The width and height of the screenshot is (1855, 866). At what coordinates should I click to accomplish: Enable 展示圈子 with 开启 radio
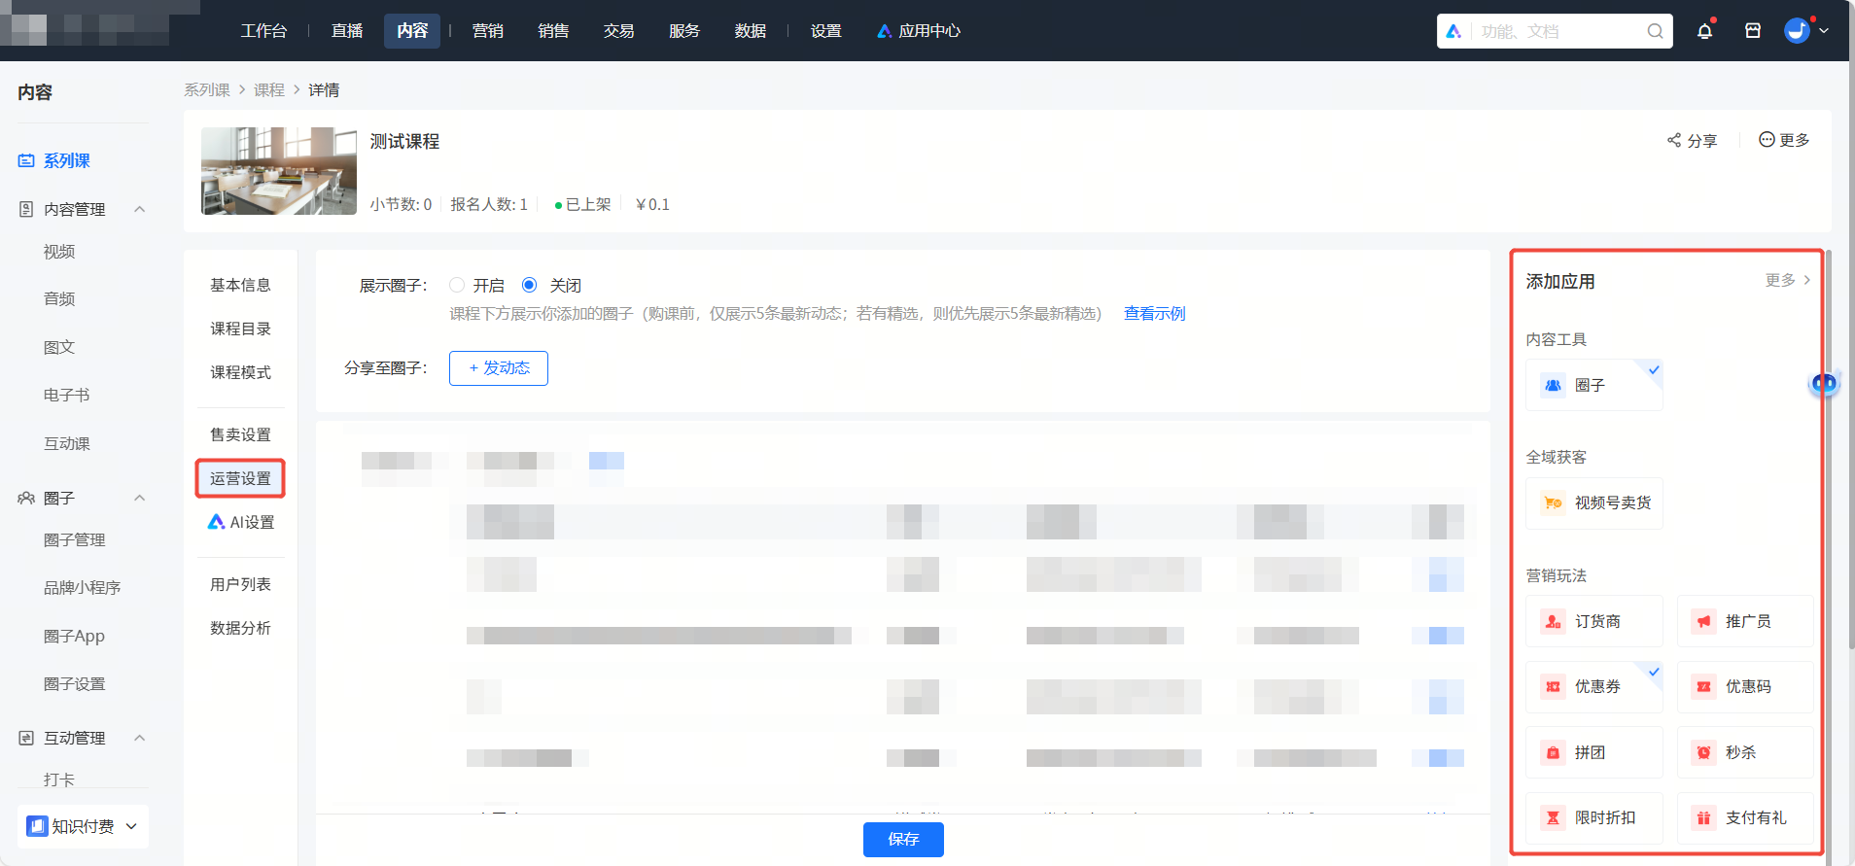(457, 285)
